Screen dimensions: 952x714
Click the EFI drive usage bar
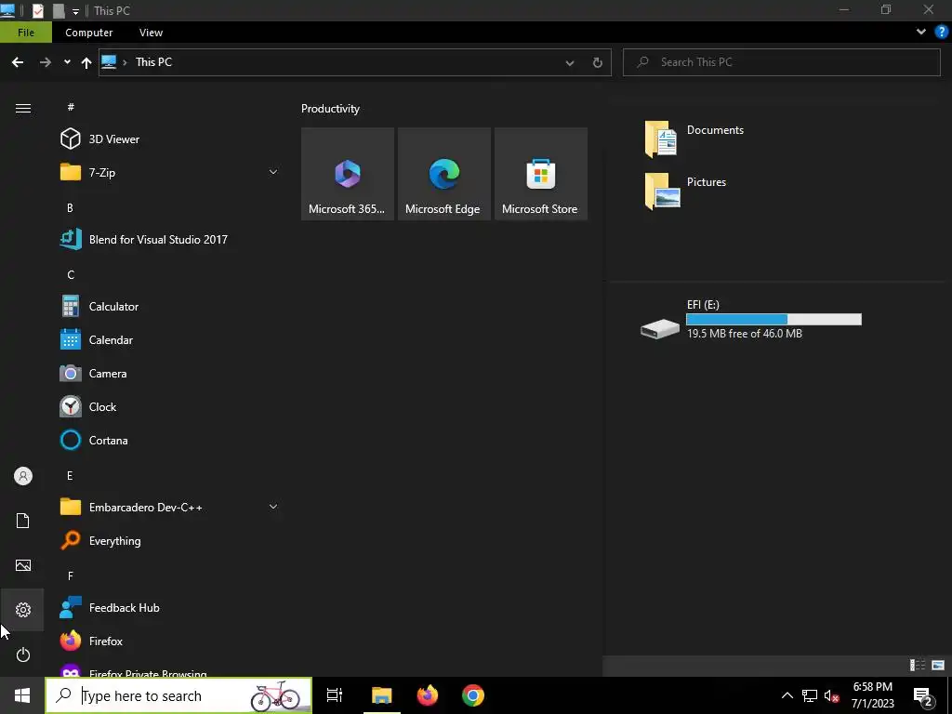773,320
